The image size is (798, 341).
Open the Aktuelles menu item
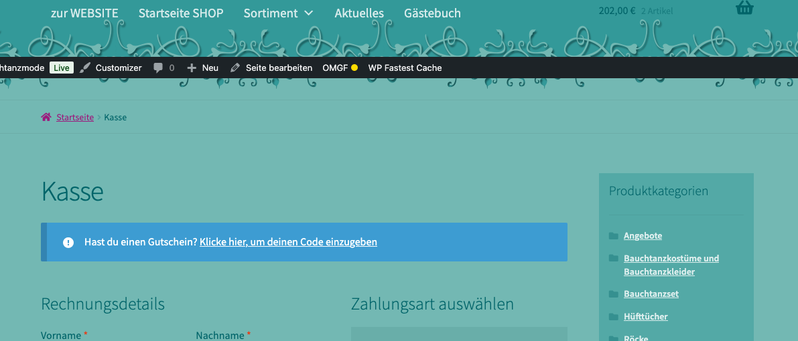[x=359, y=13]
